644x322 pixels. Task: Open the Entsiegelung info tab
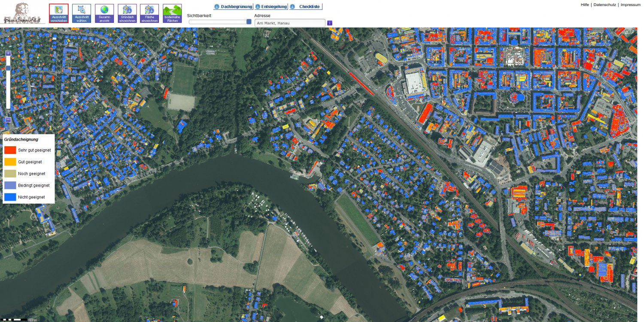click(271, 7)
